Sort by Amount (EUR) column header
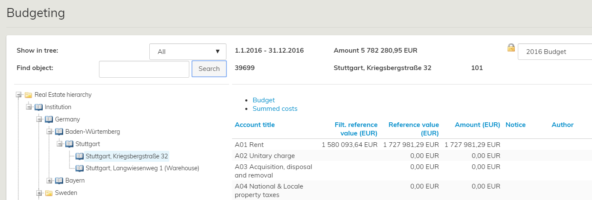 tap(477, 125)
